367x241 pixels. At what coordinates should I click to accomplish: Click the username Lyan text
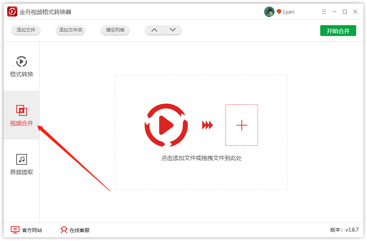coord(289,11)
